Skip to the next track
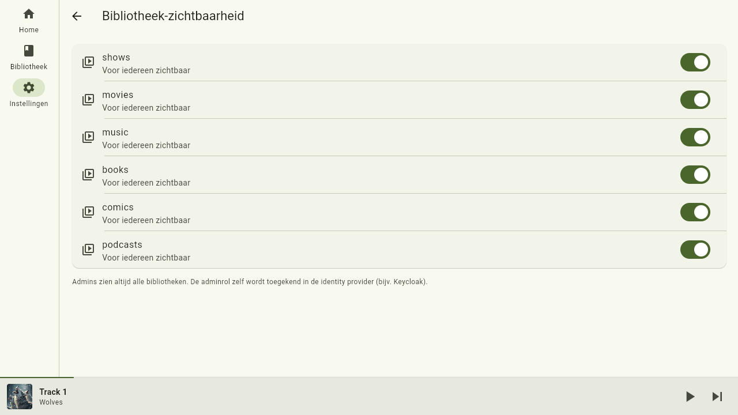 coord(717,397)
